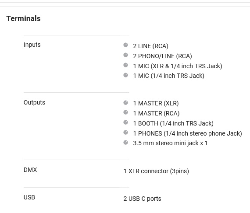250x213 pixels.
Task: Click the USB row label
Action: tap(29, 197)
